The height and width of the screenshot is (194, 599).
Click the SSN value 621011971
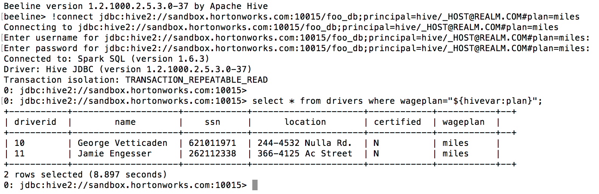212,143
